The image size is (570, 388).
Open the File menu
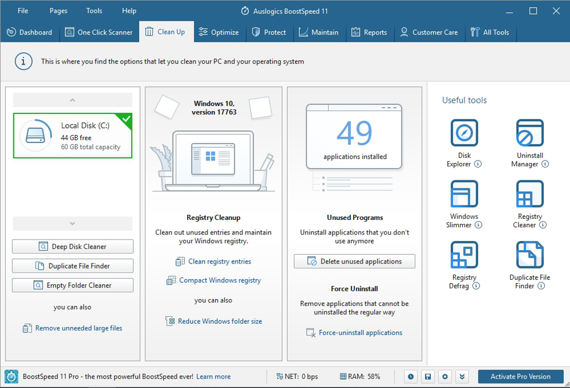click(x=23, y=11)
